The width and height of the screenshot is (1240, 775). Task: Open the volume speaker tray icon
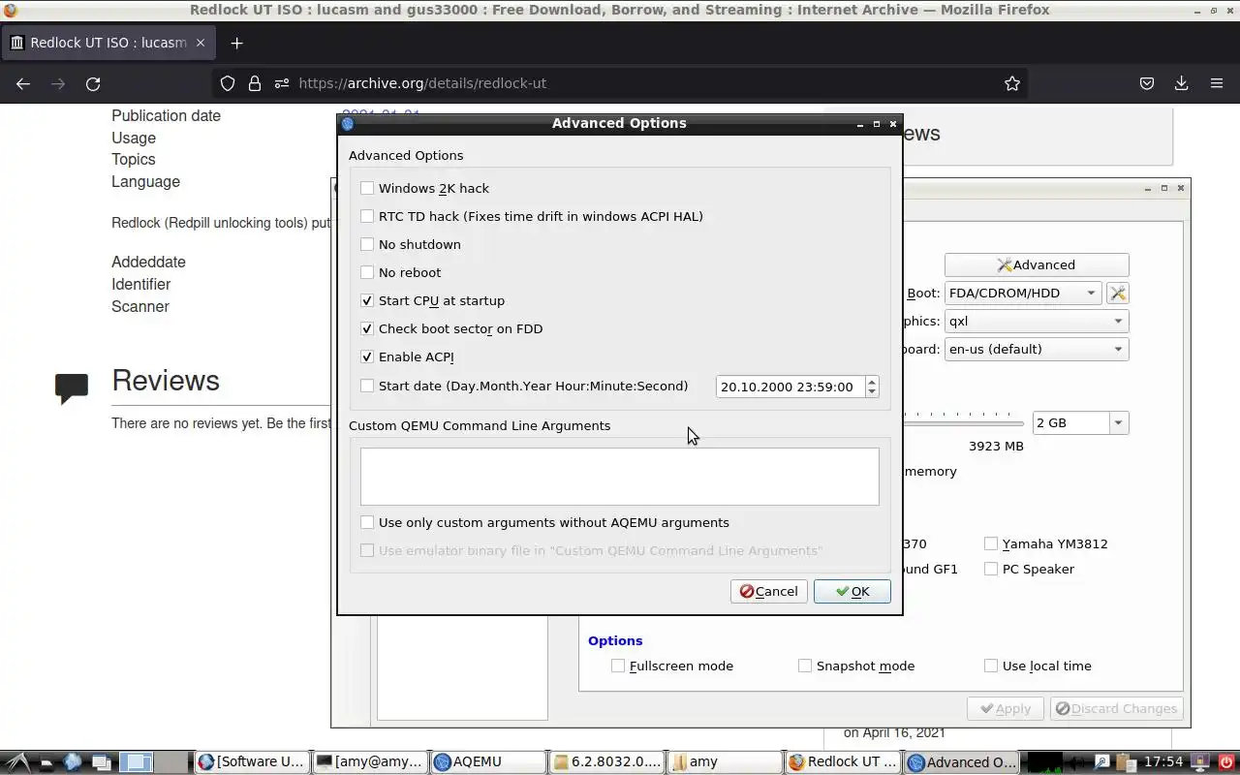point(1075,762)
